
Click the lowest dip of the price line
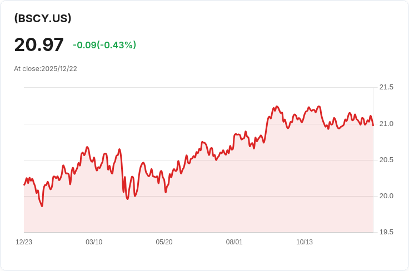42,206
